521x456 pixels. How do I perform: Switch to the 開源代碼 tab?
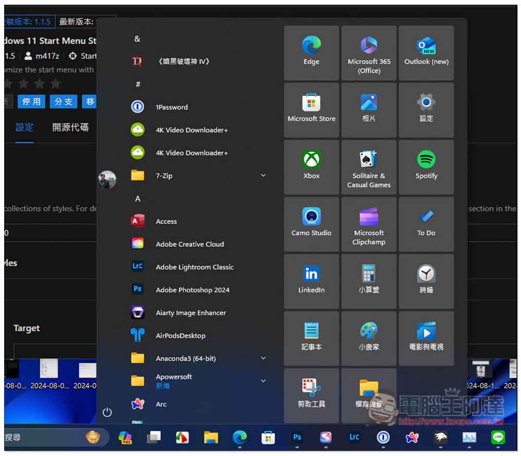70,127
